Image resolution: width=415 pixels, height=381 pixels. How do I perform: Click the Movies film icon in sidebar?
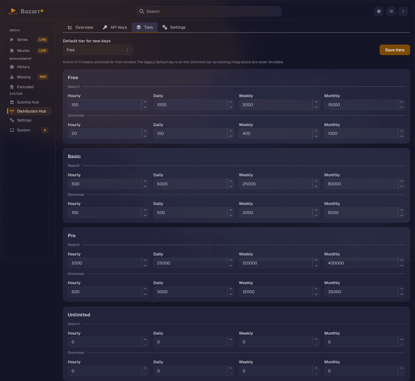click(x=12, y=51)
